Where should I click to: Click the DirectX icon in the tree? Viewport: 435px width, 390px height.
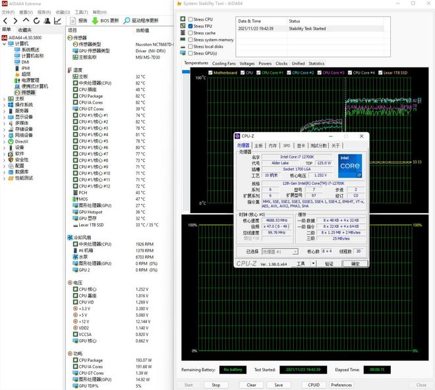click(11, 141)
